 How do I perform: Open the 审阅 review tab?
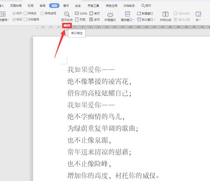click(x=43, y=6)
